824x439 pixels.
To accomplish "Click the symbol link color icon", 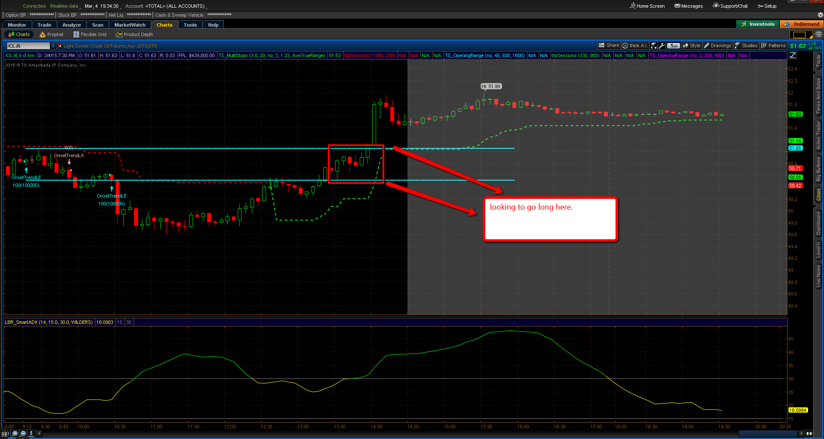I will click(x=60, y=46).
